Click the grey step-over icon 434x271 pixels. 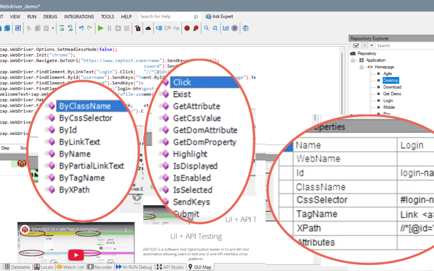click(x=168, y=28)
